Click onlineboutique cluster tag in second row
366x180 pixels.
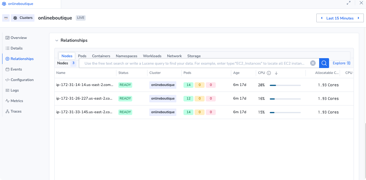click(x=163, y=98)
